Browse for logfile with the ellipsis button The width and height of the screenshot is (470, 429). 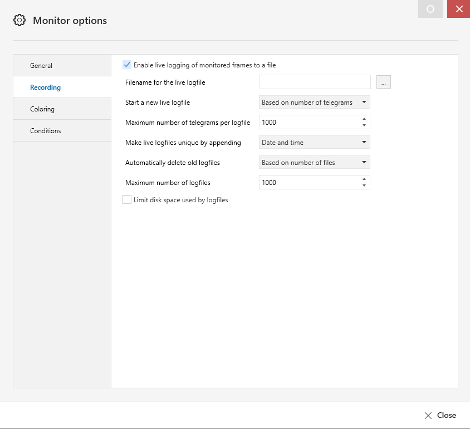pos(384,82)
